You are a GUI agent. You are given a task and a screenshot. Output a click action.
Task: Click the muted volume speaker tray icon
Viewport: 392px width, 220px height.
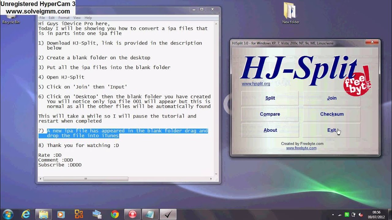pos(360,215)
